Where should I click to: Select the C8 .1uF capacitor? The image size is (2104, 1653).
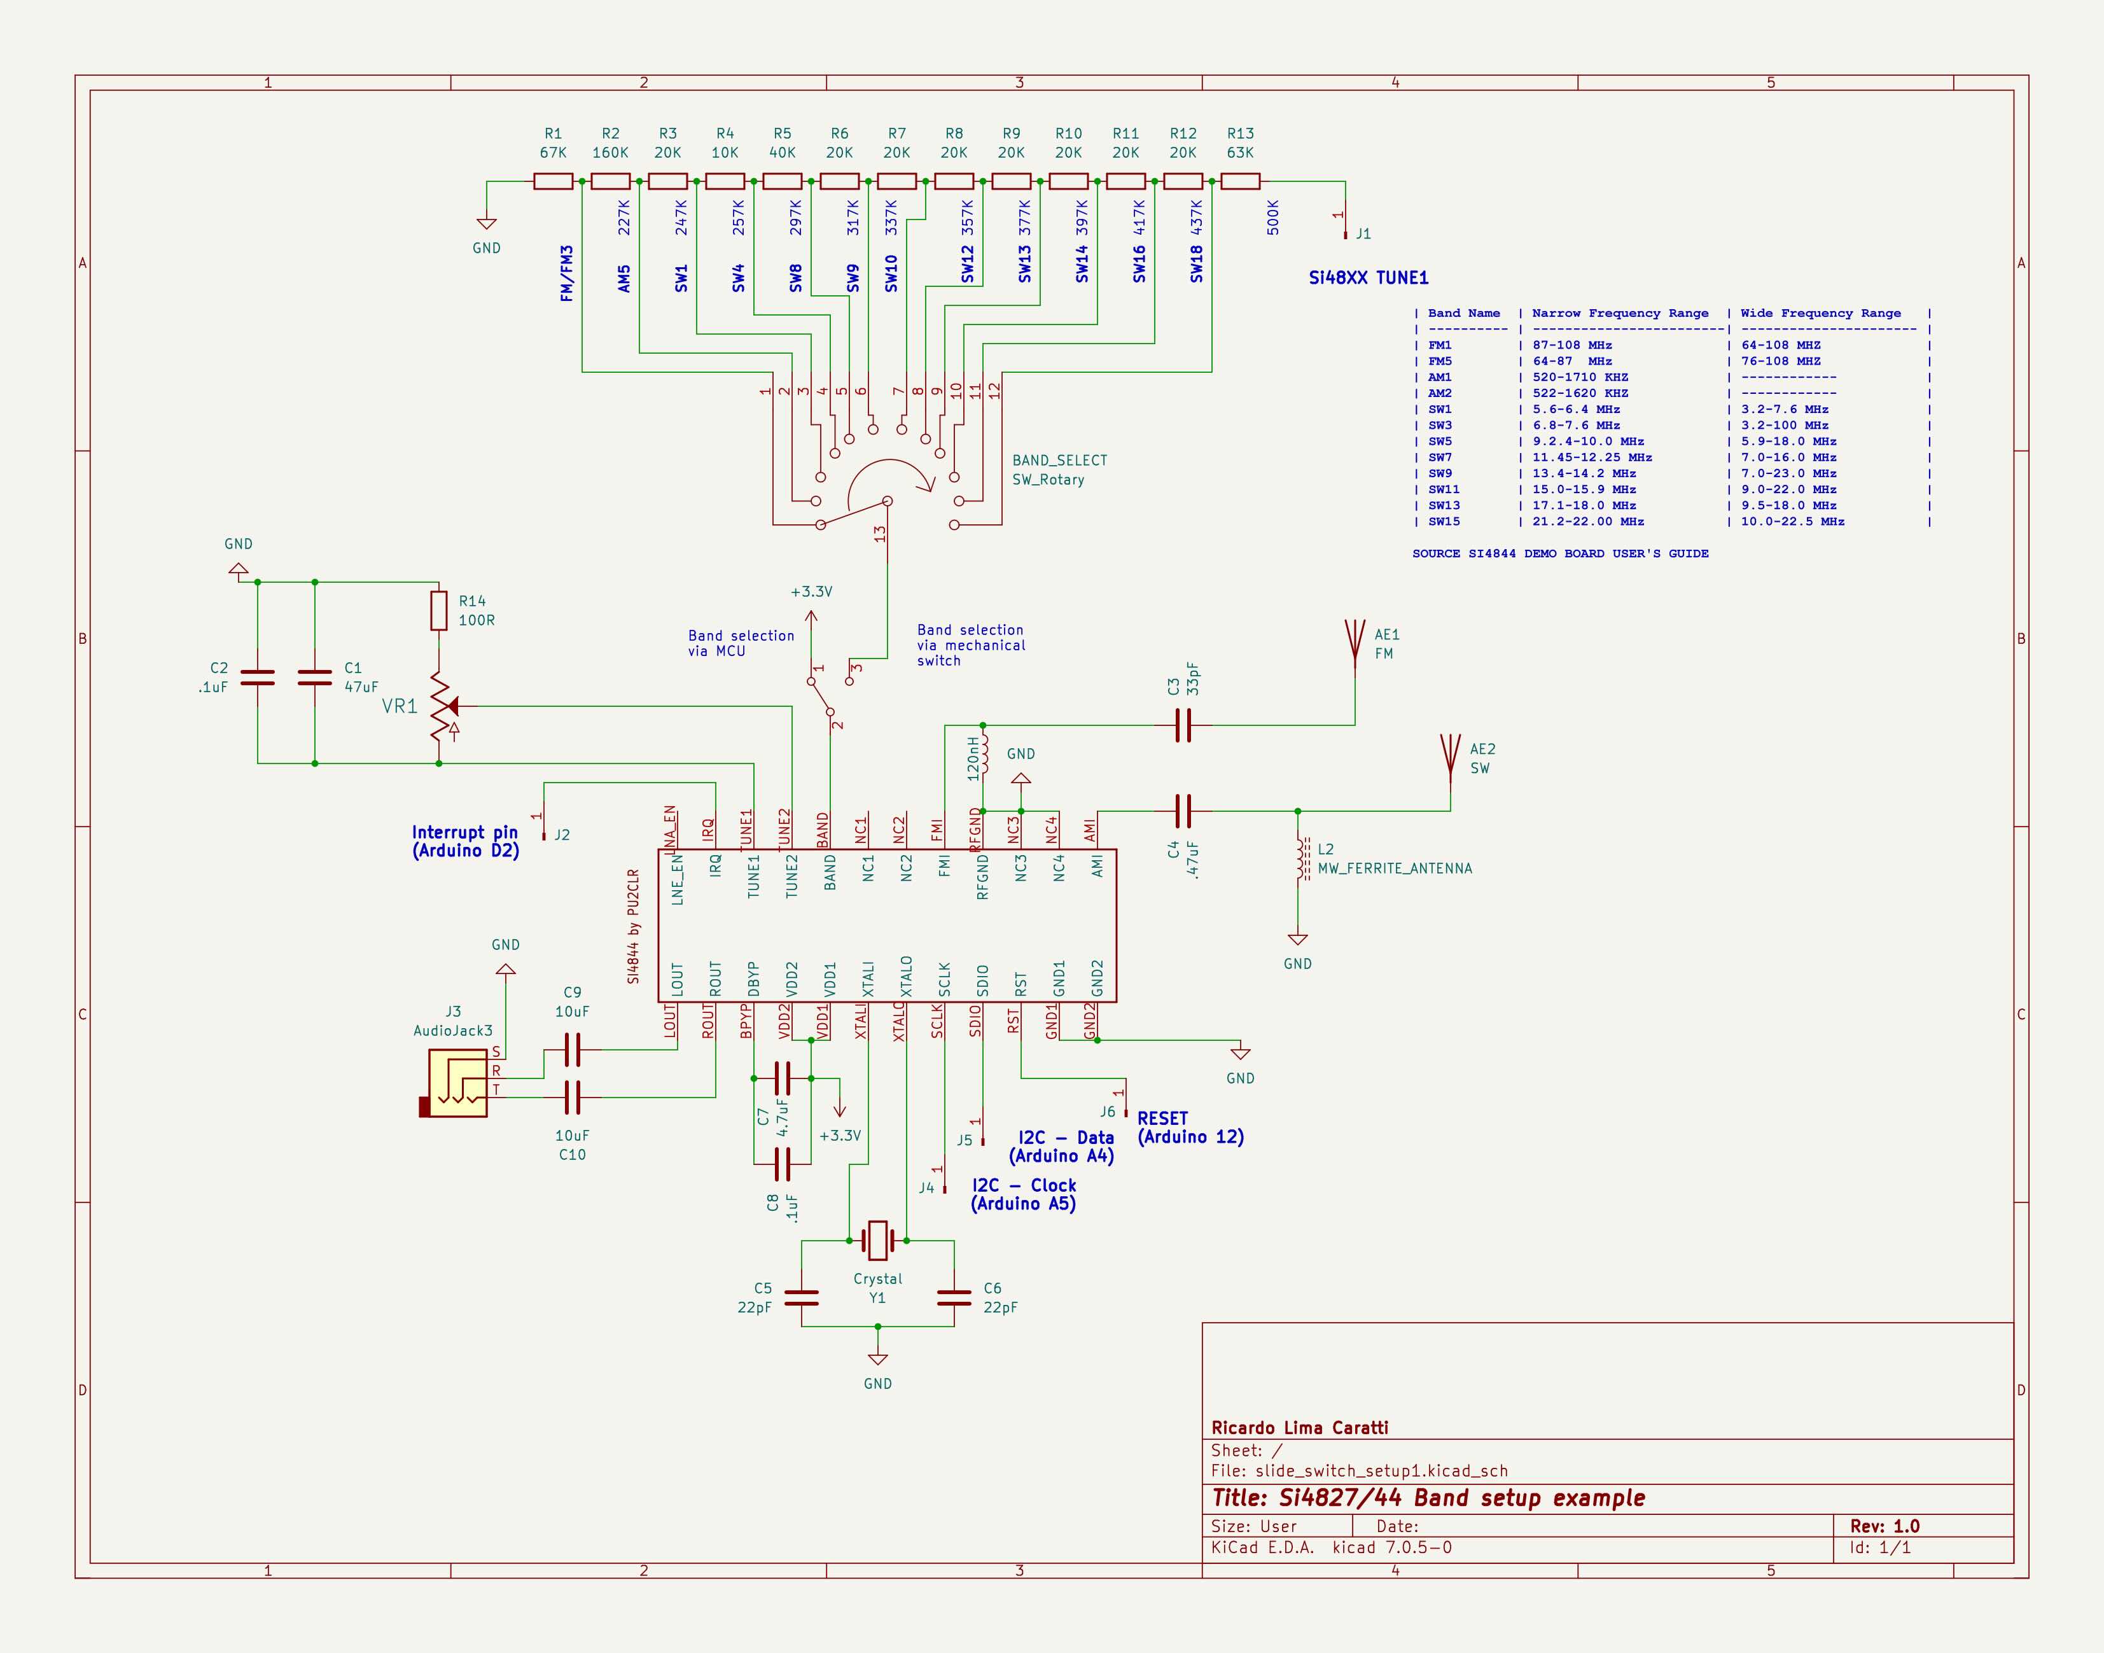(782, 1164)
